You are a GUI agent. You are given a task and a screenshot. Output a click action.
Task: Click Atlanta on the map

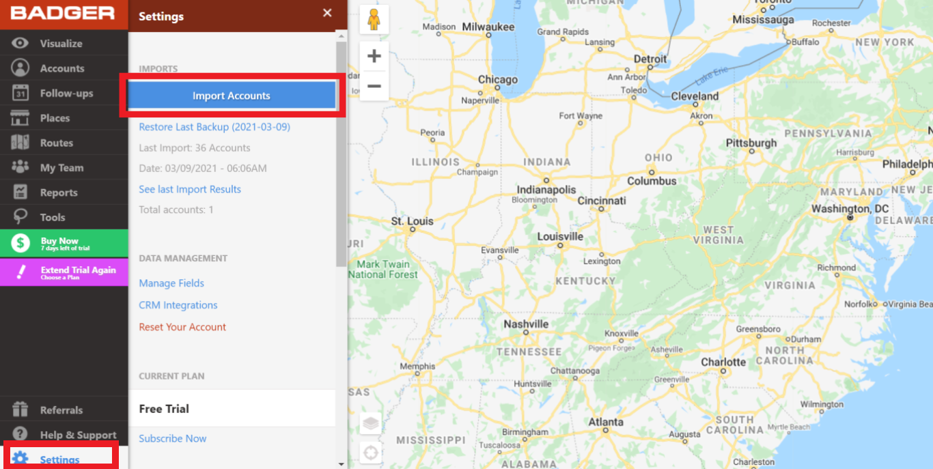coord(606,422)
